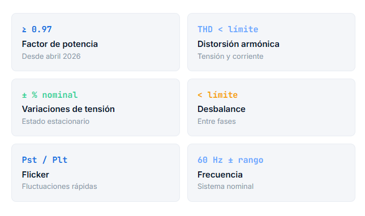365x216 pixels.
Task: Click the Desde abril 2026 subtitle
Action: pos(51,57)
